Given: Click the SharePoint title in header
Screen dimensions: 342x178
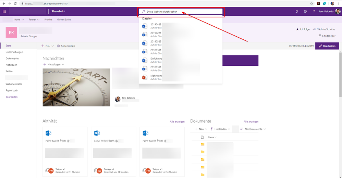Looking at the screenshot, I should [58, 11].
